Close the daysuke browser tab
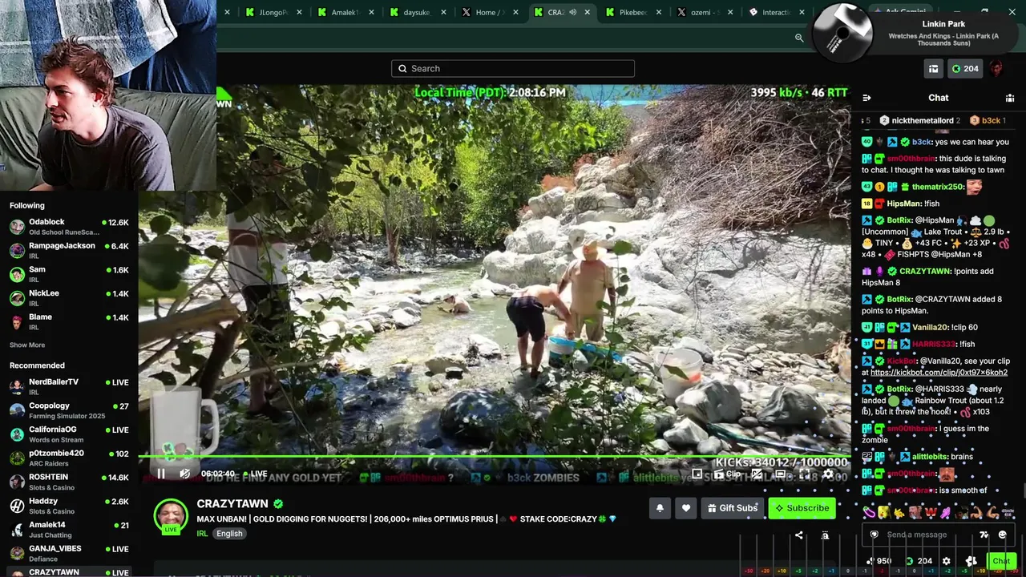The image size is (1026, 577). [445, 12]
